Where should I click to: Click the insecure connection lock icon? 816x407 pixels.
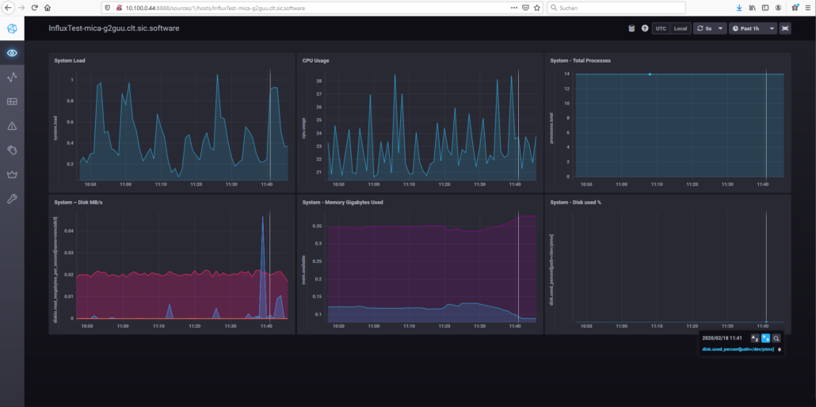pos(119,8)
